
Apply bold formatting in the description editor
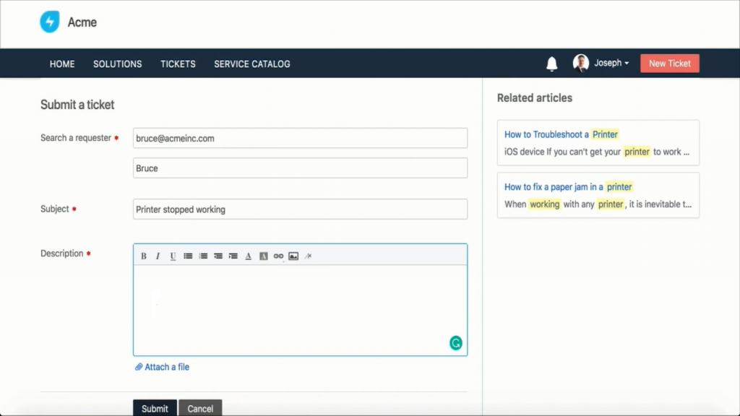click(x=144, y=256)
